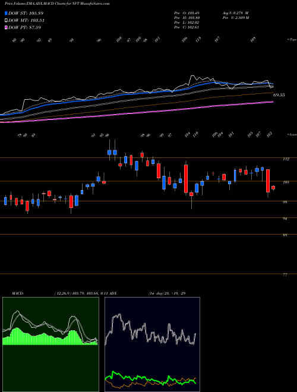Click the blue DOW ST legend swatch
The height and width of the screenshot is (392, 297).
7,13
